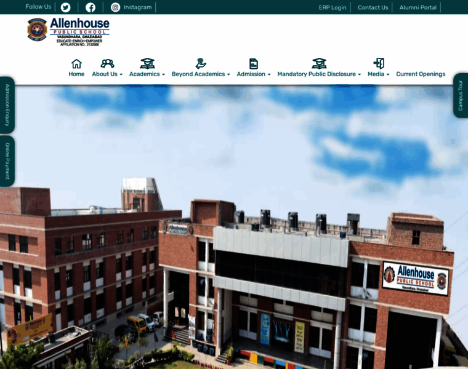The image size is (468, 369).
Task: Click the Admission document icon
Action: [254, 64]
